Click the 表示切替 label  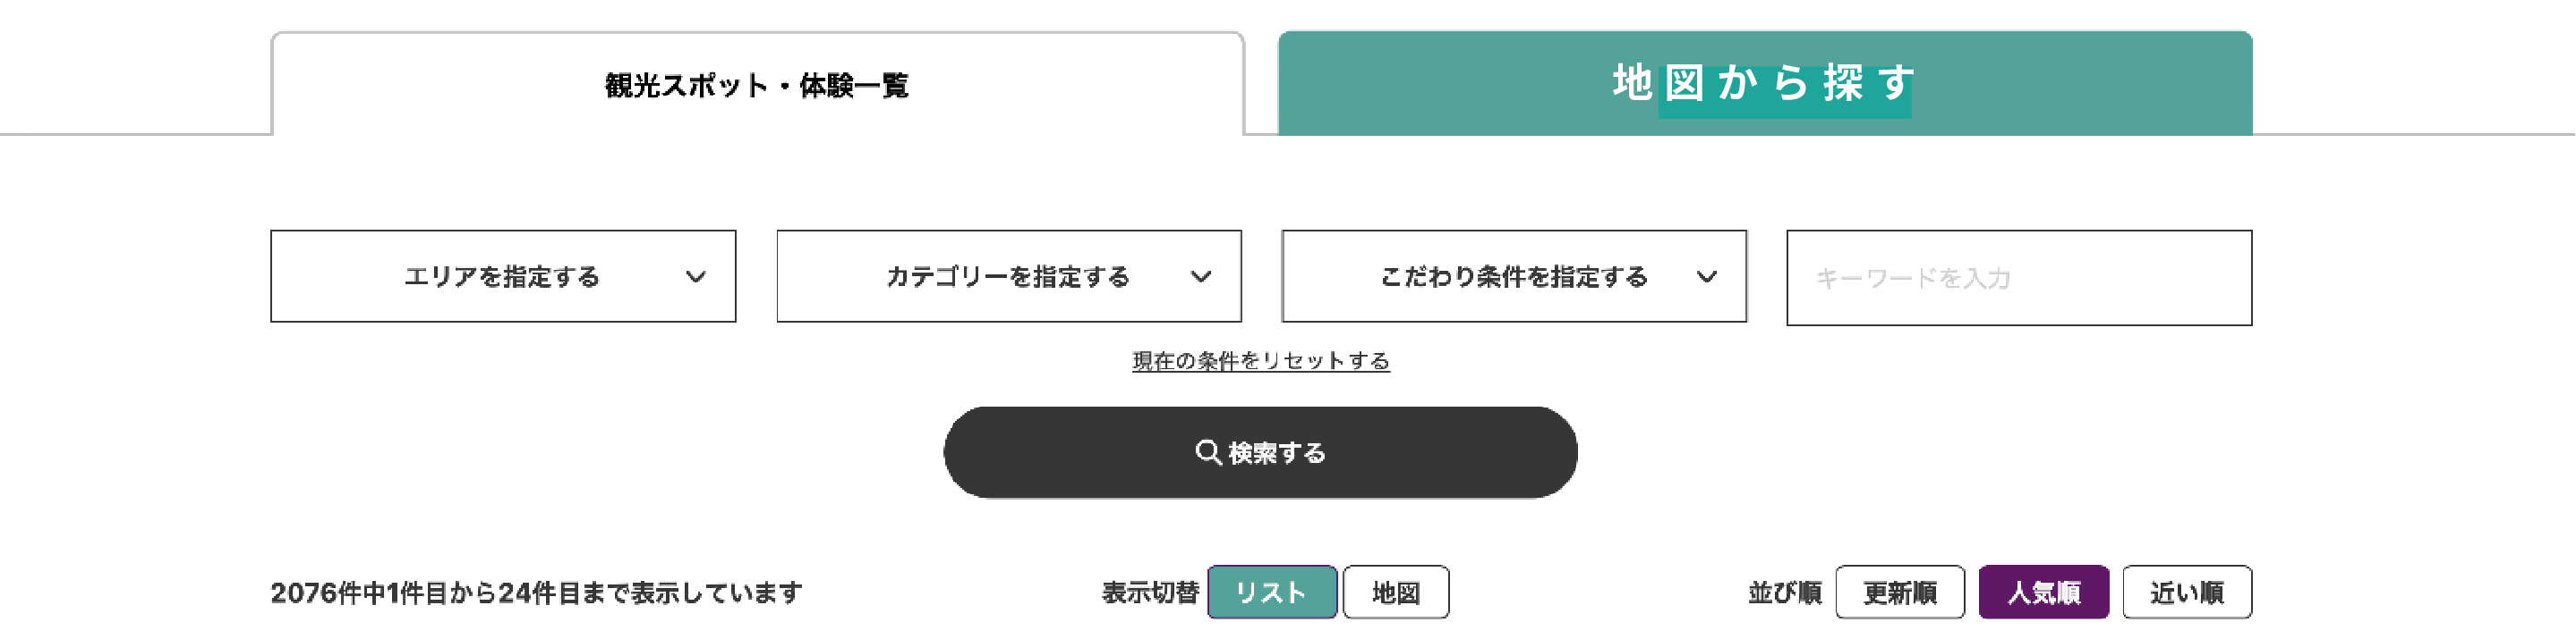click(1150, 593)
